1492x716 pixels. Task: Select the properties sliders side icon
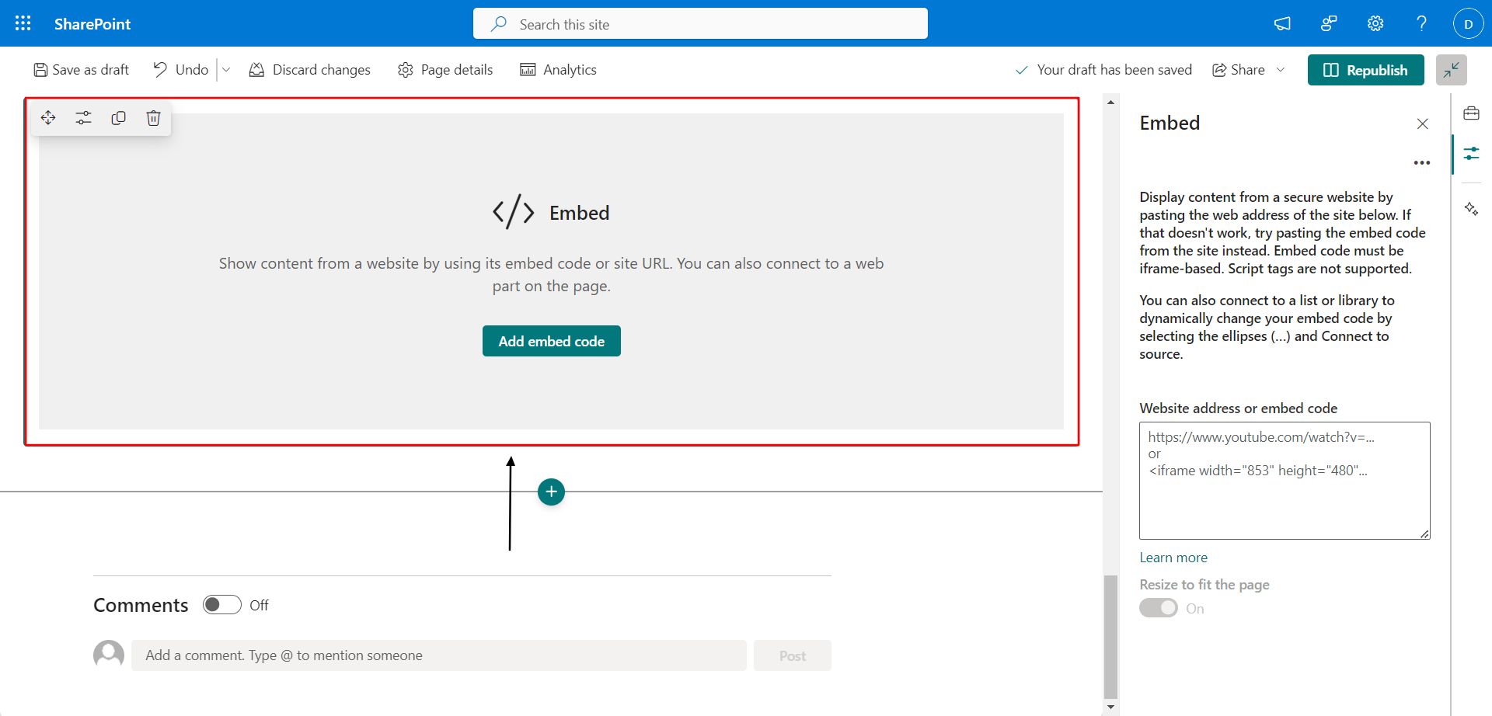[1471, 153]
